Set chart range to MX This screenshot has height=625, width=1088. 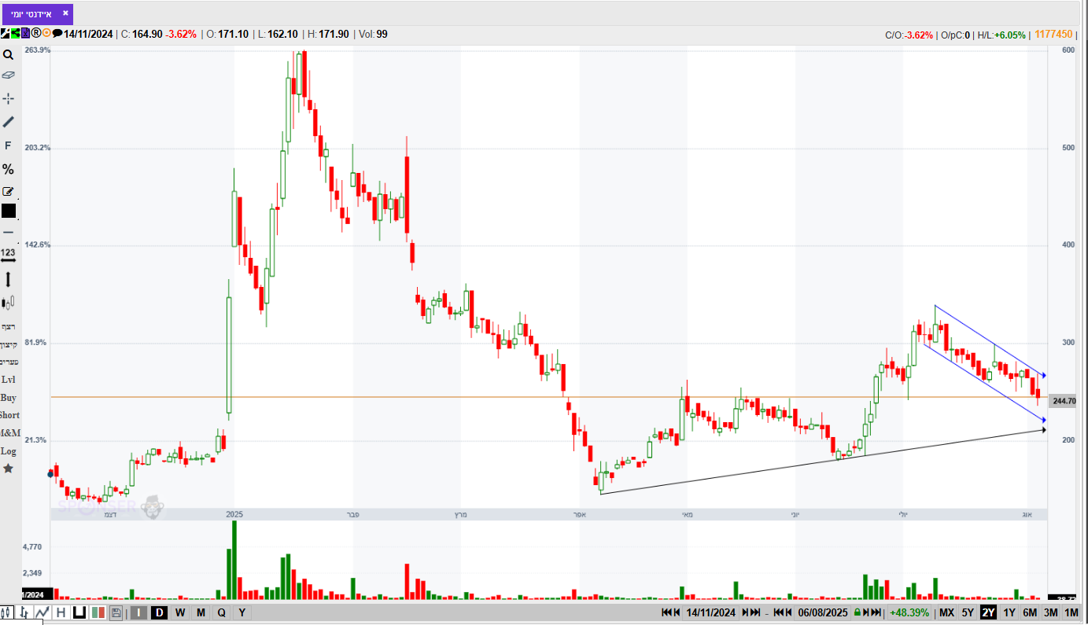click(946, 612)
